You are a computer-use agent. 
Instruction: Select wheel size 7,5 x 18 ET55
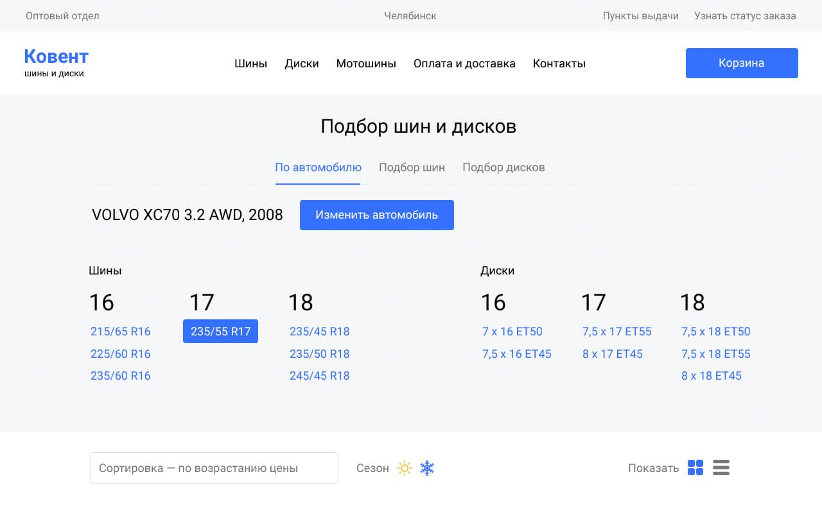pos(716,354)
